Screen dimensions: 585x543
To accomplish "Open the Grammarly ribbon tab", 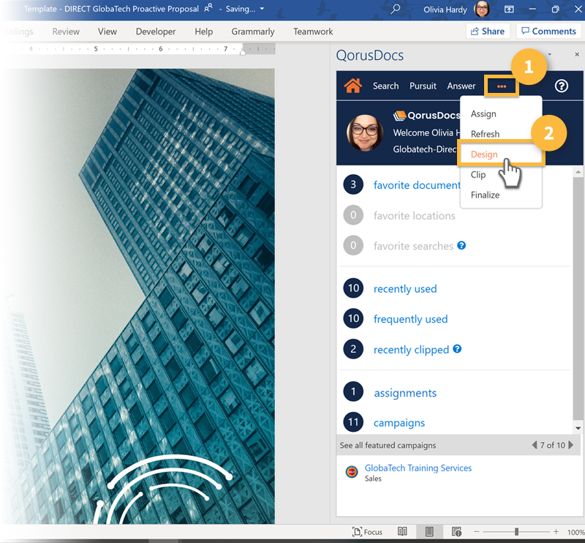I will click(252, 31).
